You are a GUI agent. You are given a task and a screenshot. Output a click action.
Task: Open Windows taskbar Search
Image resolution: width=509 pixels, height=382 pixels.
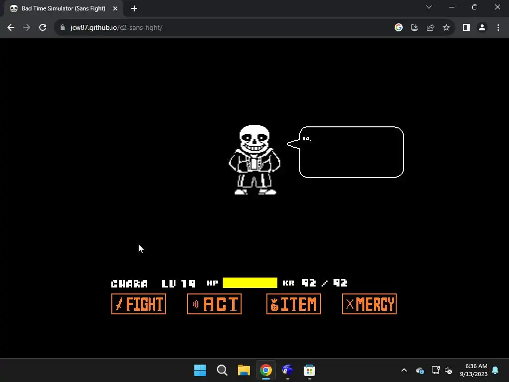[222, 370]
